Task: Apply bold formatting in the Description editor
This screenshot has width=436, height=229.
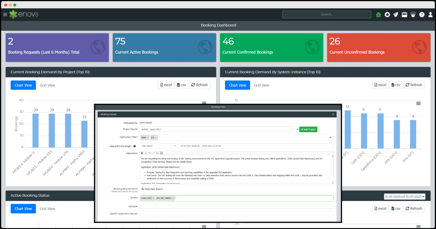Action: pyautogui.click(x=142, y=153)
